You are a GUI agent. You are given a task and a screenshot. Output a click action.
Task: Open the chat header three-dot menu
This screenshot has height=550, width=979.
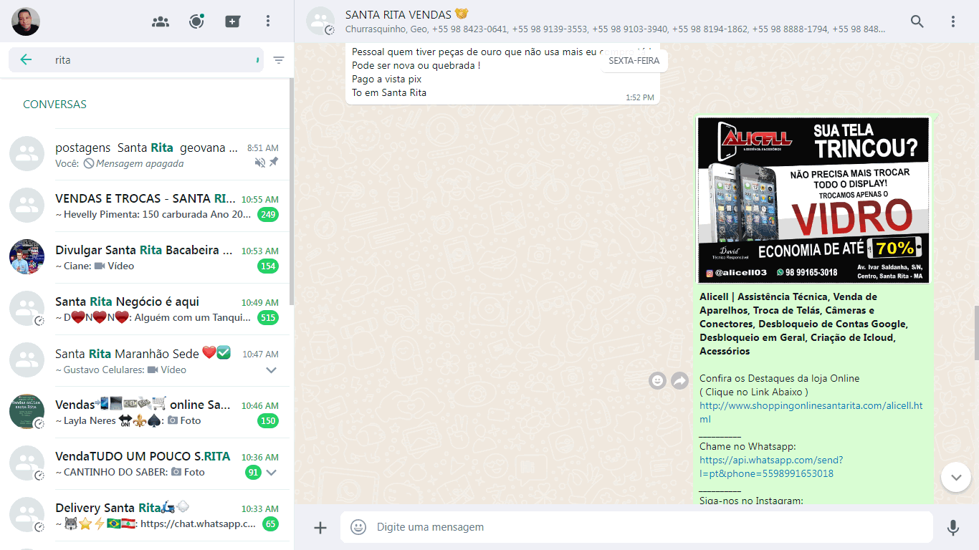coord(953,21)
